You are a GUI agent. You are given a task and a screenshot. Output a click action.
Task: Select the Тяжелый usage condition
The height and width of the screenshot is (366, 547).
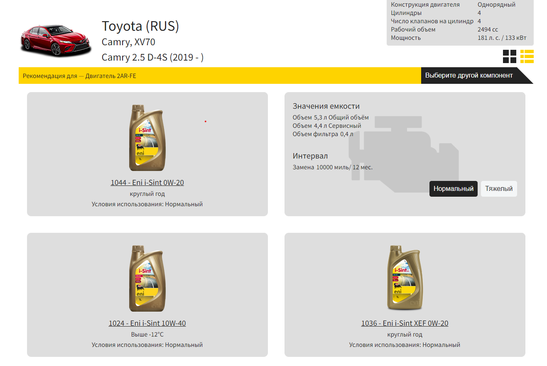tap(499, 189)
